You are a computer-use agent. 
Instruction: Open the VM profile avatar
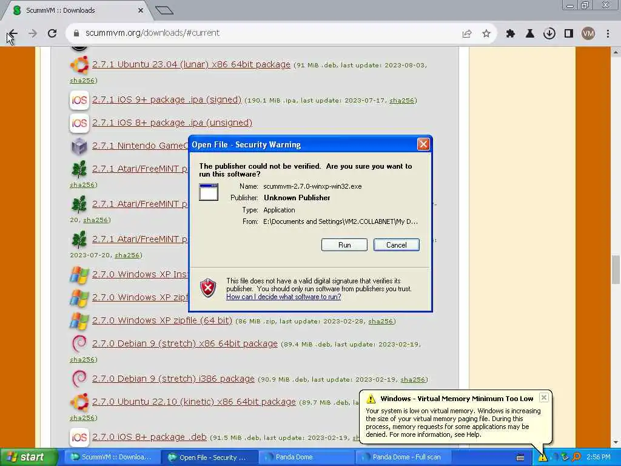588,34
